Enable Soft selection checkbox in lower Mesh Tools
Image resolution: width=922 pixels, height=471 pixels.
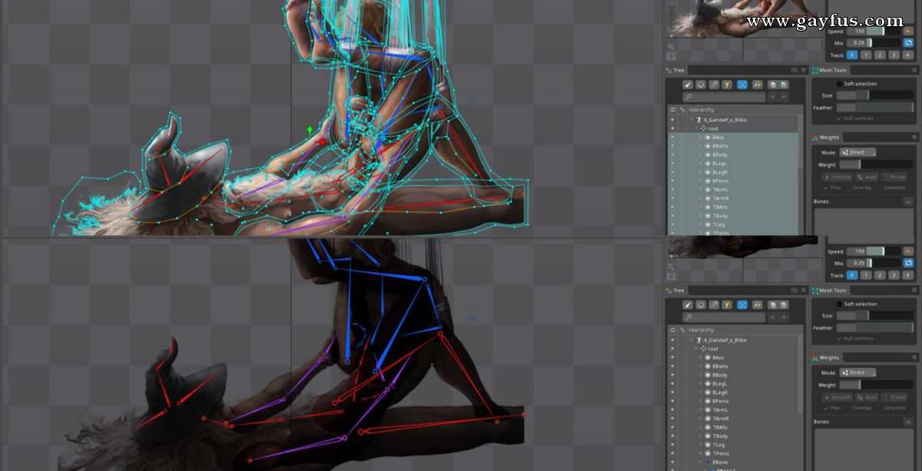pos(839,304)
